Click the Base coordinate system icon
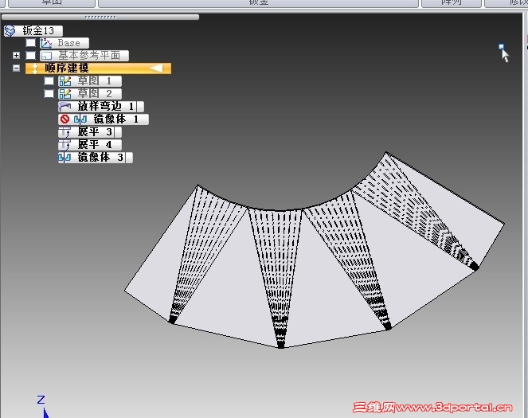 46,43
